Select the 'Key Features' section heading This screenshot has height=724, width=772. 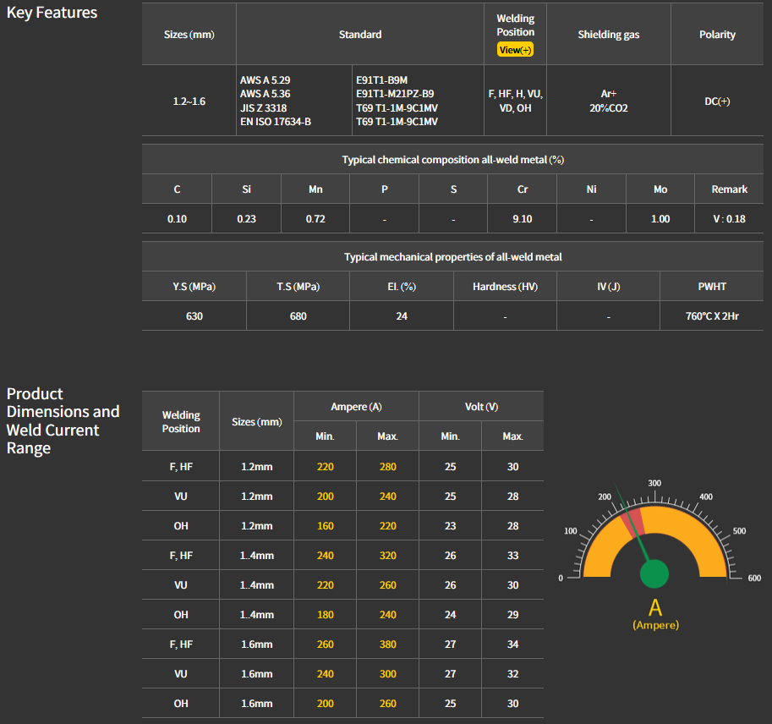point(52,13)
